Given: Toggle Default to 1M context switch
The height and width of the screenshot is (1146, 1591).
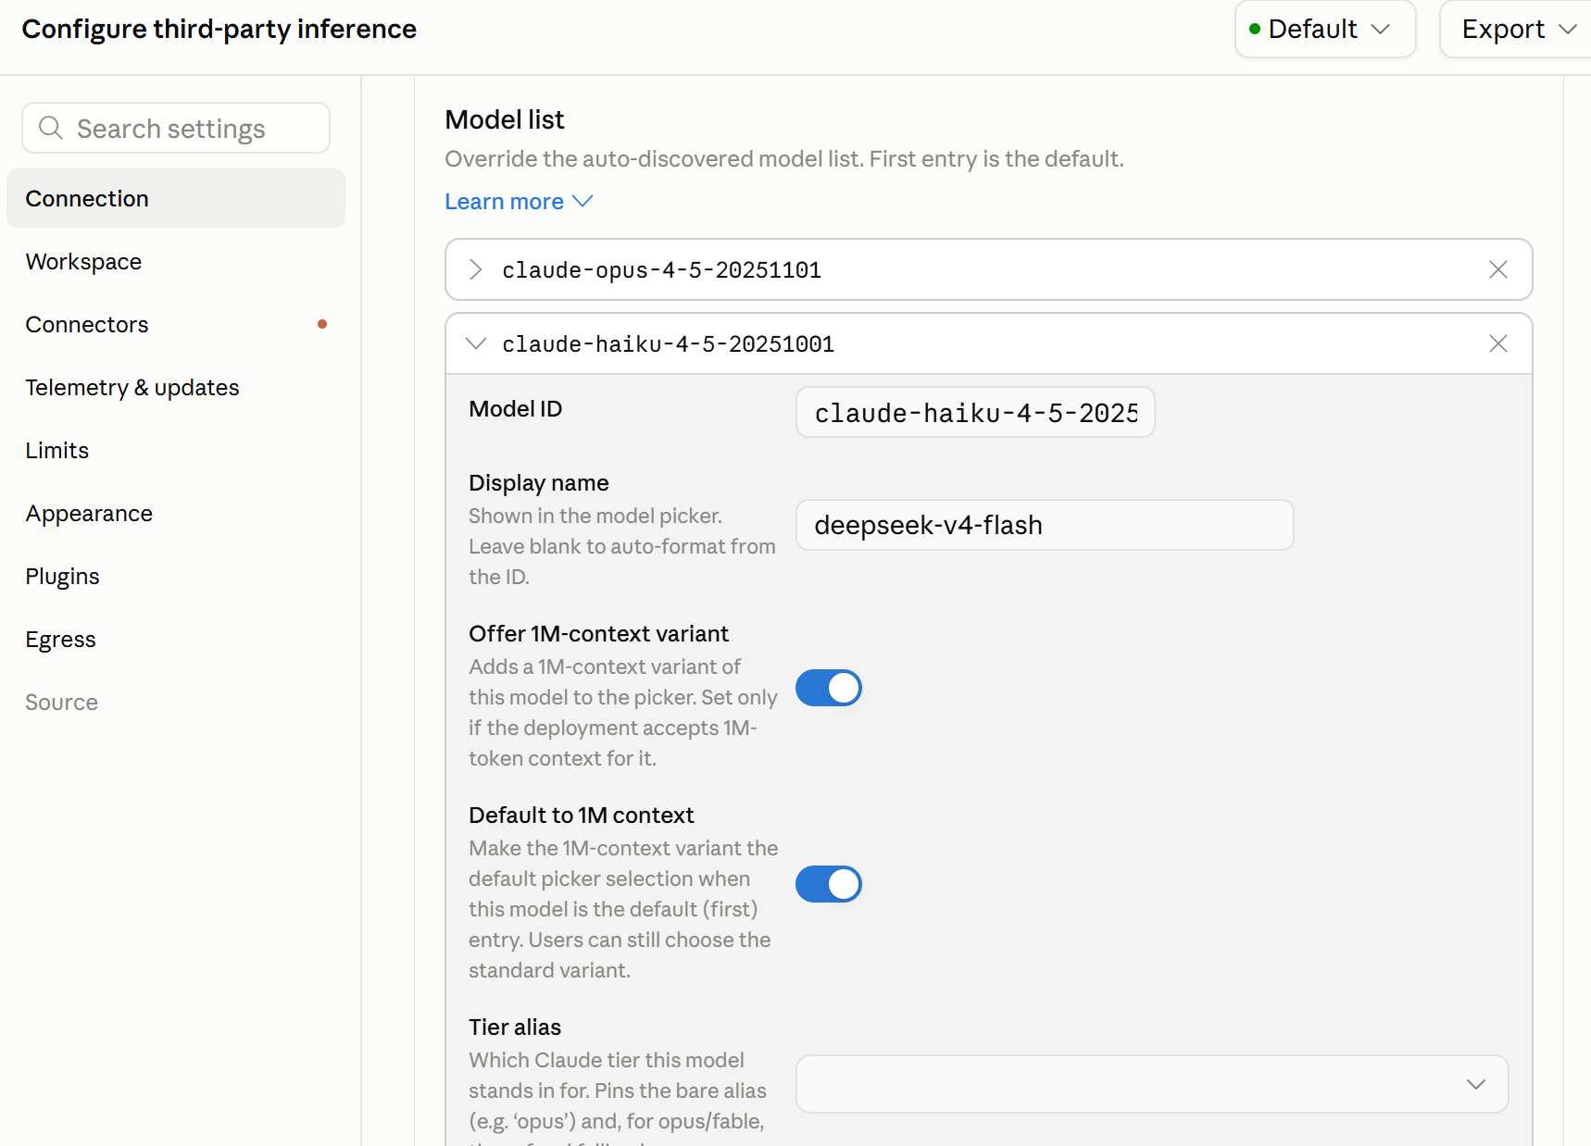Looking at the screenshot, I should pos(829,884).
